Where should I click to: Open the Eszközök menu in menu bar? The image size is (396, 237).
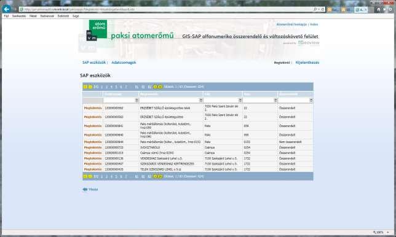point(63,16)
